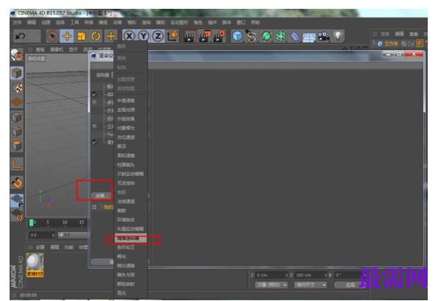Choose 次帧运动模糊 from effects menu
Image resolution: width=441 pixels, height=301 pixels.
pos(130,174)
